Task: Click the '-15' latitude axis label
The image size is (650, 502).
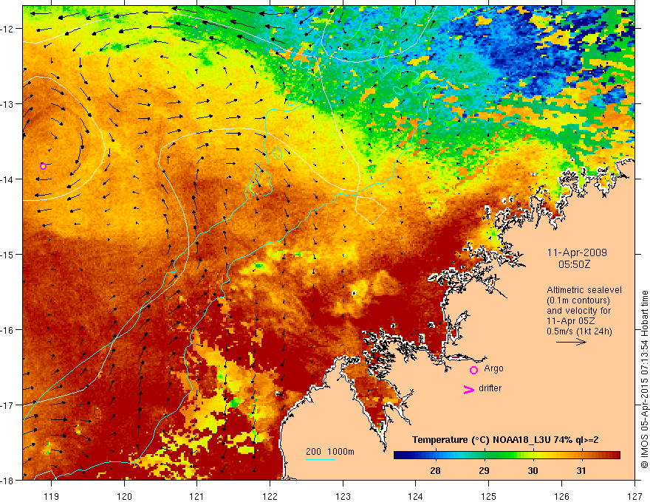Action: point(8,254)
